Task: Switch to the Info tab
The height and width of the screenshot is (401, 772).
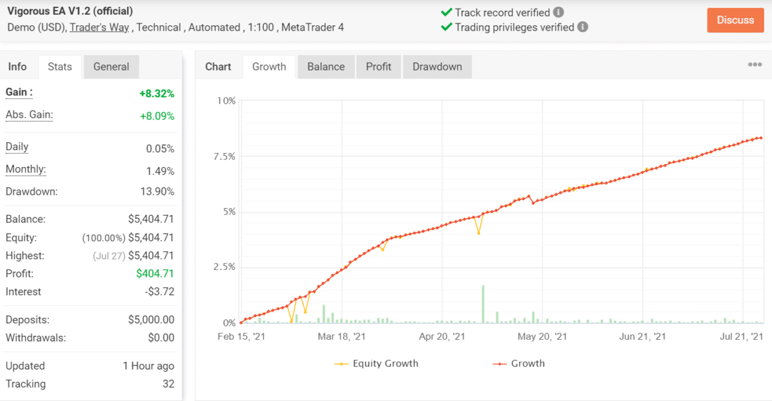Action: pyautogui.click(x=18, y=67)
